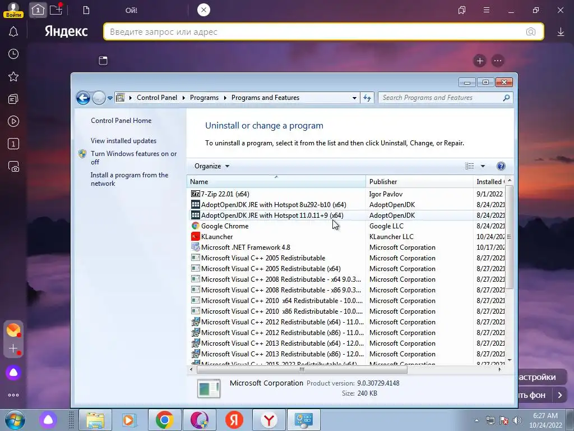The image size is (574, 431).
Task: Open notifications bell in sidebar
Action: coord(13,31)
